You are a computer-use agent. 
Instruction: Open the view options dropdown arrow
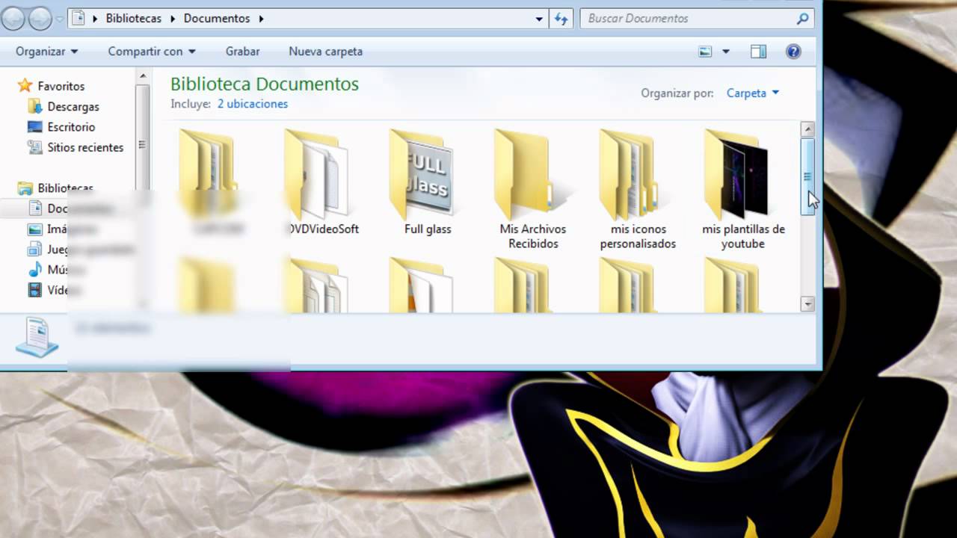click(x=725, y=52)
